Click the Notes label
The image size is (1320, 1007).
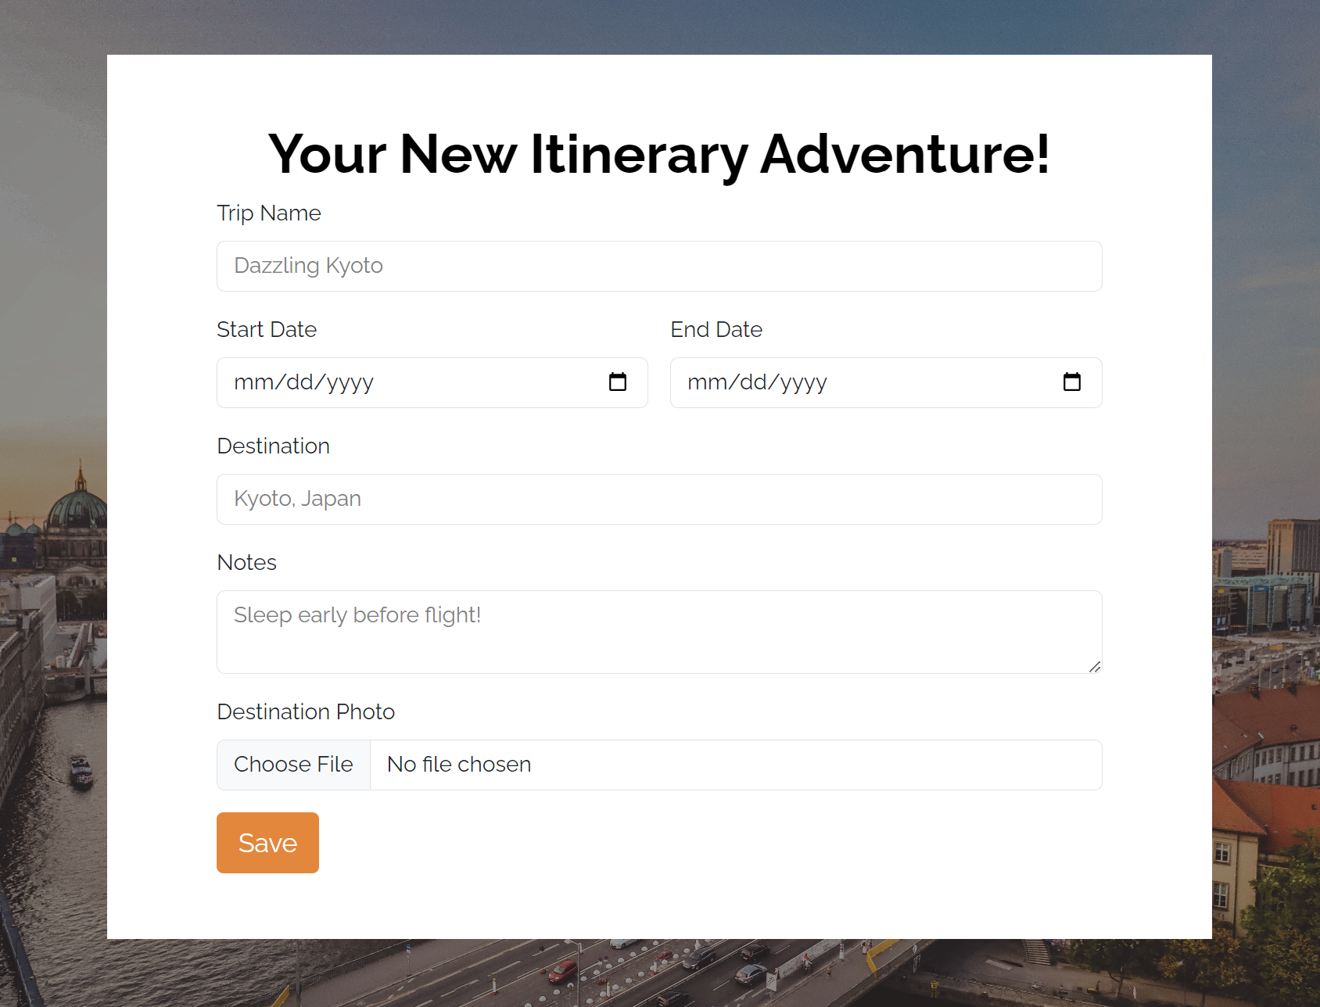click(246, 562)
